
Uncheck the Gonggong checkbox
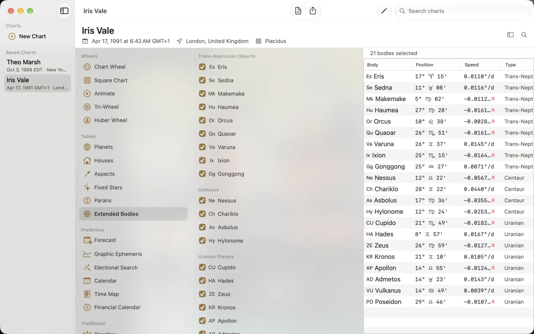pyautogui.click(x=202, y=174)
